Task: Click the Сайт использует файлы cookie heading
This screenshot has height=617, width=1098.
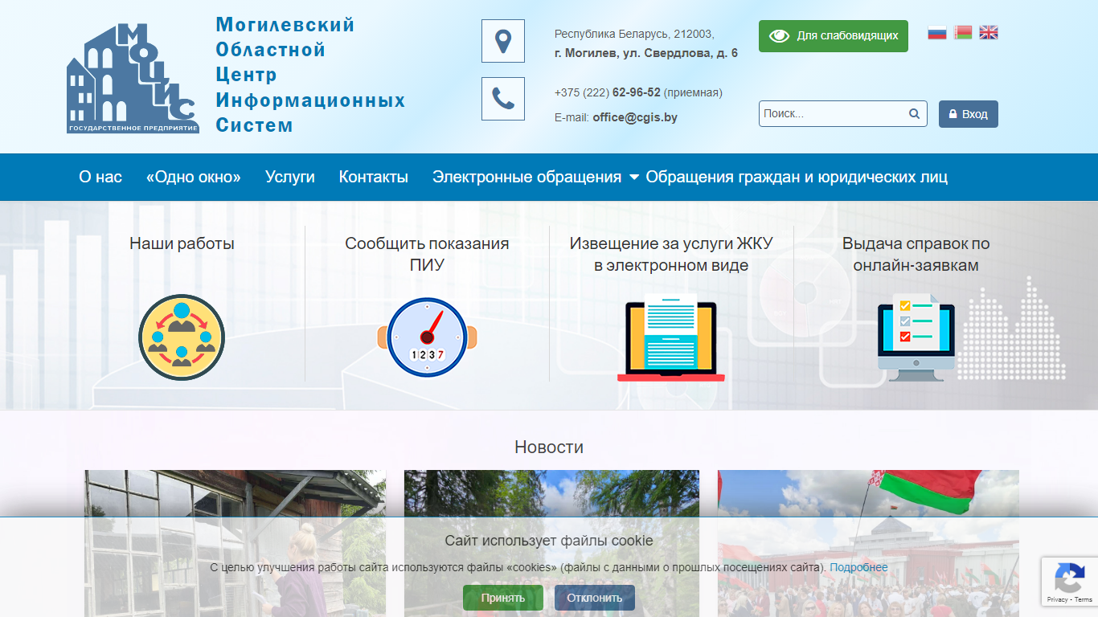Action: point(549,541)
